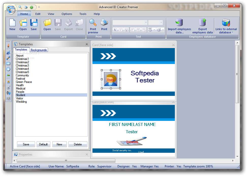This screenshot has height=176, width=247.
Task: Expand the quick access toolbar customize arrow
Action: pyautogui.click(x=39, y=7)
